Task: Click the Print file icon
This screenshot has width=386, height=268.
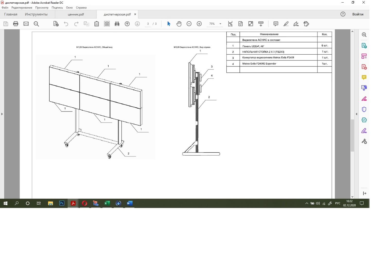Action: [x=16, y=24]
